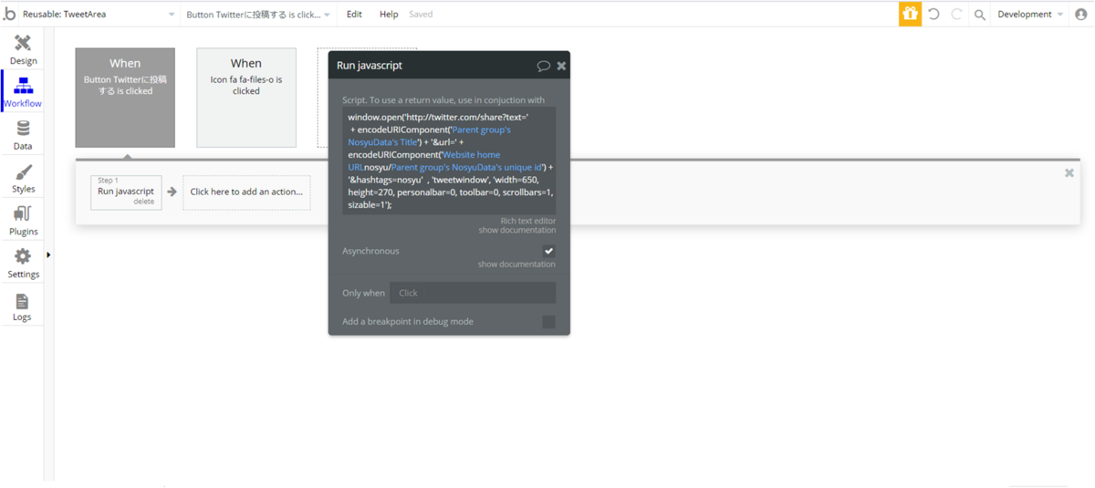Select the Button Twitter is clicked event
The image size is (1095, 488).
(125, 98)
